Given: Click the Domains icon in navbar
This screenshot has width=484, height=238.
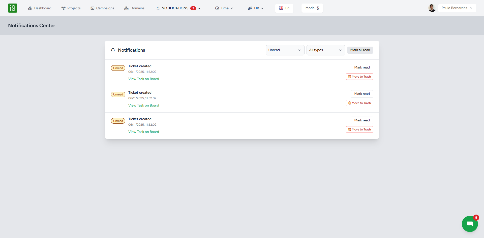Looking at the screenshot, I should point(126,8).
